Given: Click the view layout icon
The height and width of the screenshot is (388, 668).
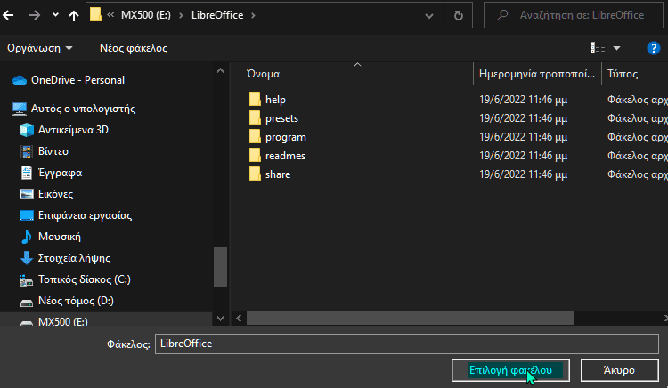Looking at the screenshot, I should (598, 48).
